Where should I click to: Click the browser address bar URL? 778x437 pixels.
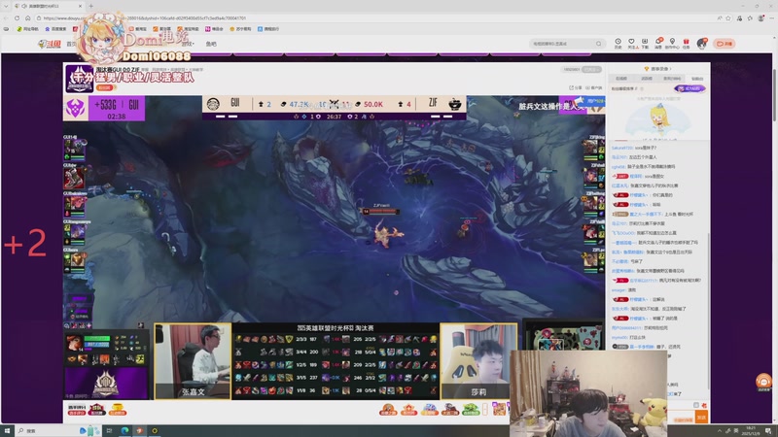[144, 17]
